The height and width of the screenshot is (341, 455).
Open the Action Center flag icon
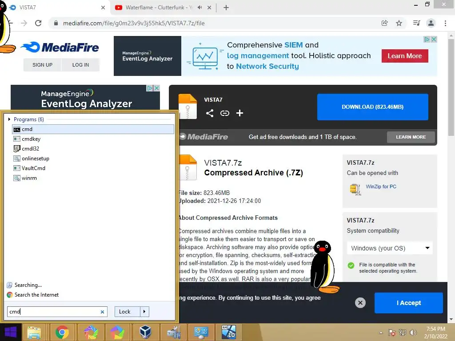392,333
